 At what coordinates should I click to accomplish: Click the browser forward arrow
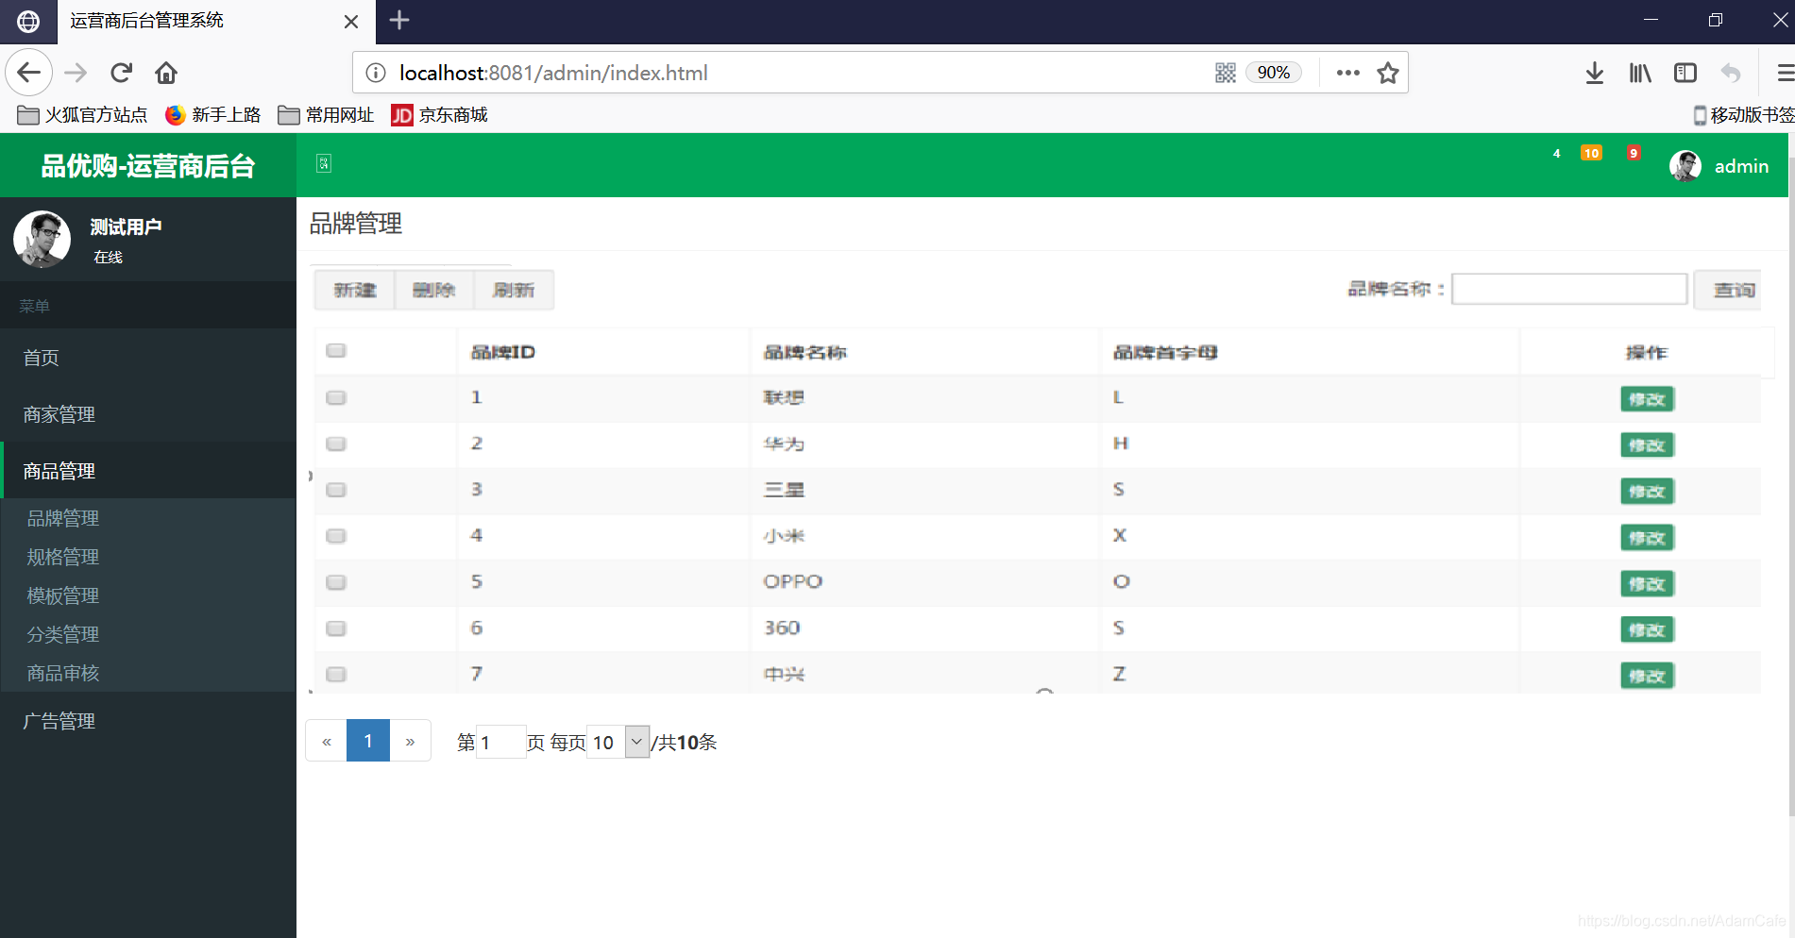pos(76,73)
